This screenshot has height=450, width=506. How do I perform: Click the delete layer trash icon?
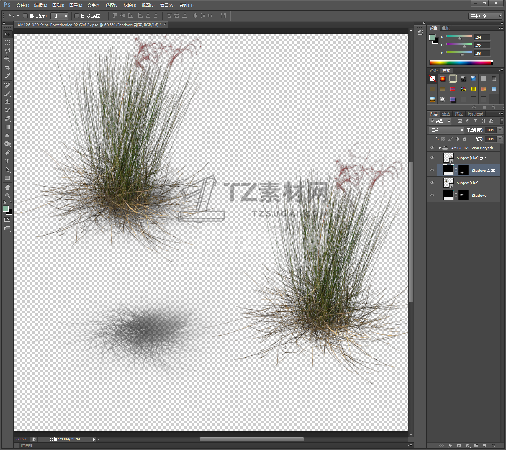pos(493,446)
